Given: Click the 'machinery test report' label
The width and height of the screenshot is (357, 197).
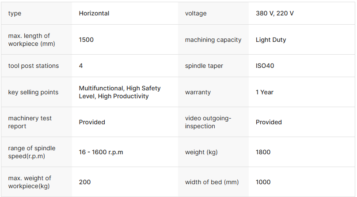Looking at the screenshot, I should tap(30, 122).
